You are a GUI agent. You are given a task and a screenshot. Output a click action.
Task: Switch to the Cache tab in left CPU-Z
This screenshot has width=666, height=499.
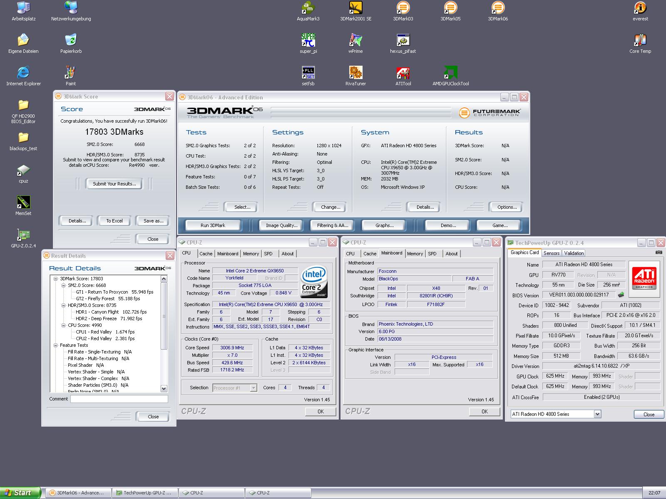[206, 254]
